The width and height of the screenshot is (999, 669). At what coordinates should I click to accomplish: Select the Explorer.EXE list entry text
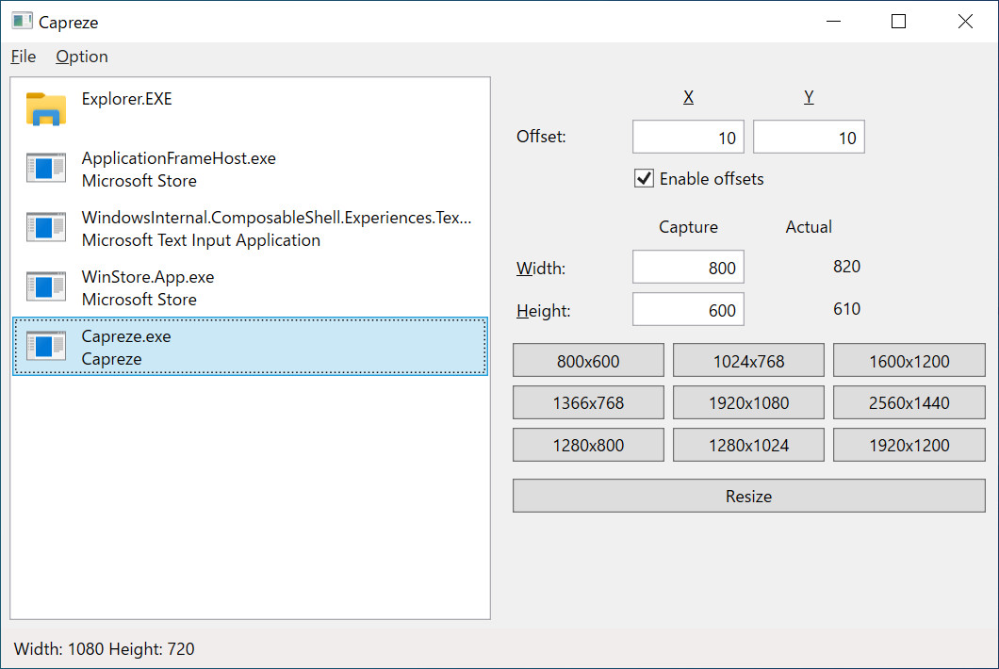point(127,99)
